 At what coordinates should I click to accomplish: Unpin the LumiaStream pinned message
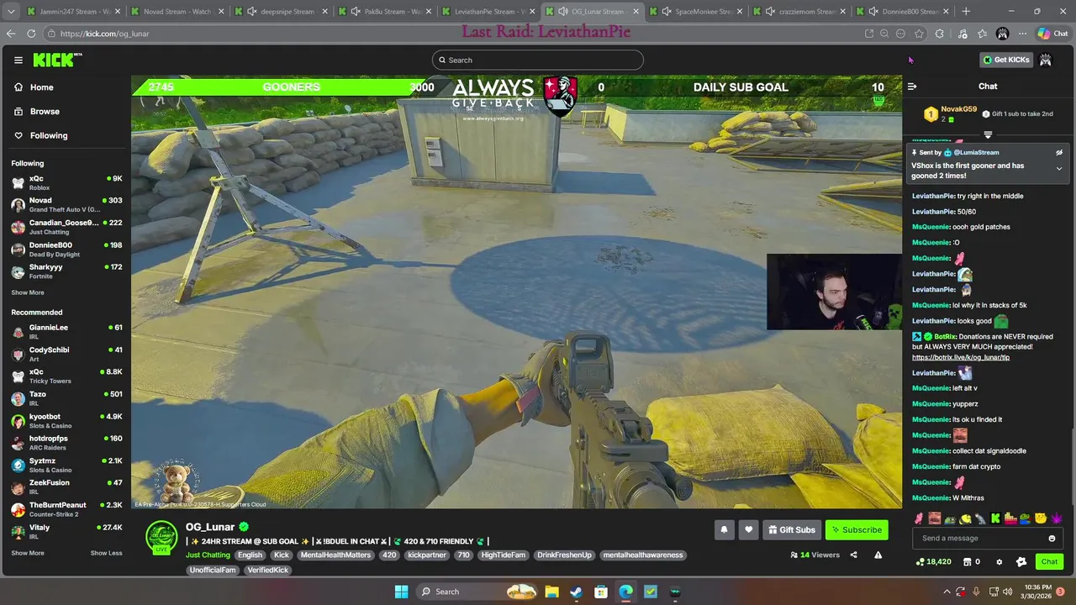click(x=1059, y=152)
